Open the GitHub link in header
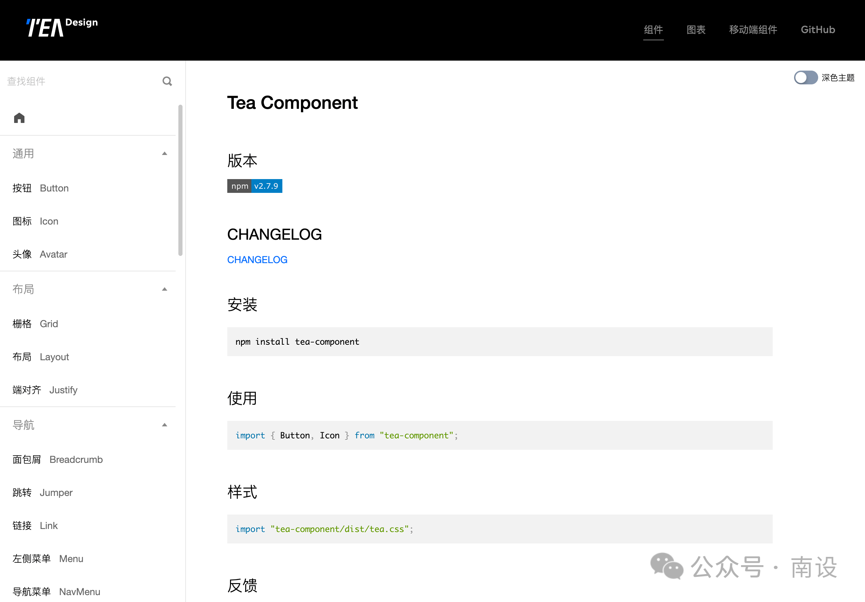 (x=818, y=30)
